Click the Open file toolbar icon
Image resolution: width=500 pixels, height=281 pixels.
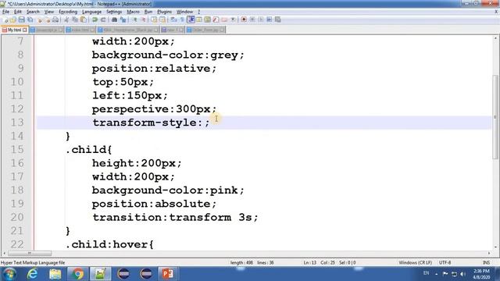[x=13, y=20]
